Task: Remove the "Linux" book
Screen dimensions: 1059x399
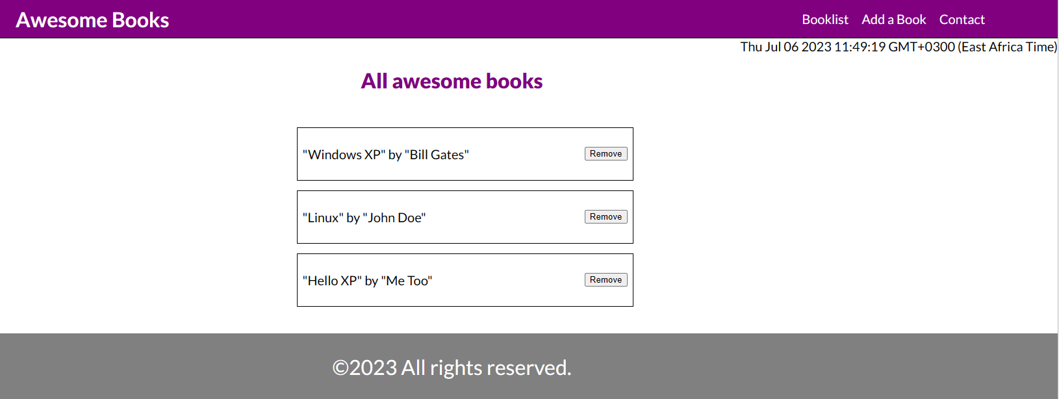Action: [606, 216]
